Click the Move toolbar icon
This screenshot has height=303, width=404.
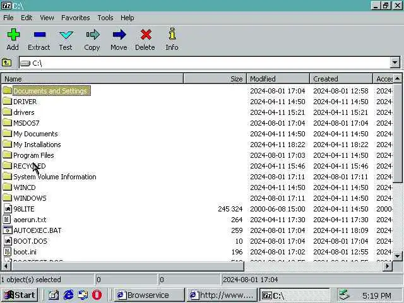[x=119, y=35]
